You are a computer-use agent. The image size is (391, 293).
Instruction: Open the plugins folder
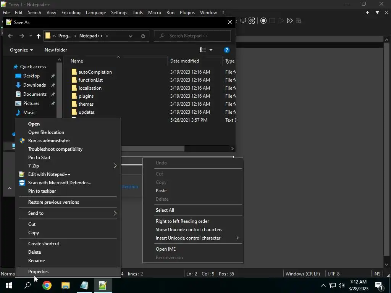[86, 96]
